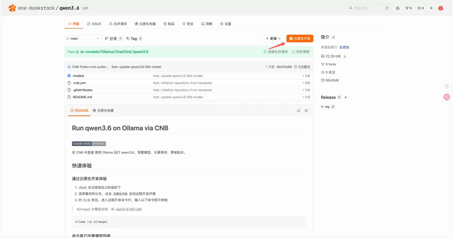The image size is (453, 238).
Task: Click the CNB orange logo icon
Action: (x=12, y=8)
